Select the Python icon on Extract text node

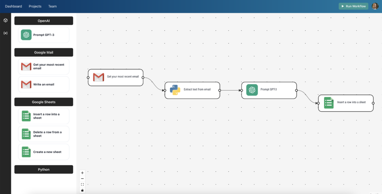point(175,90)
